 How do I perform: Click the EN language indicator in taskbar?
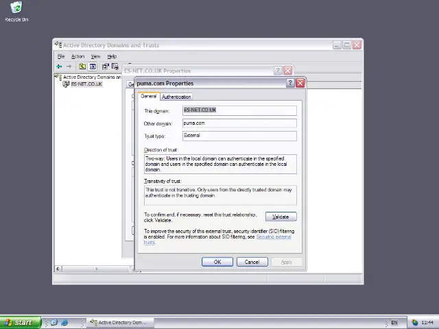[394, 323]
